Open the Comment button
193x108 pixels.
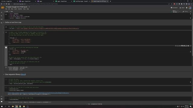[174, 8]
